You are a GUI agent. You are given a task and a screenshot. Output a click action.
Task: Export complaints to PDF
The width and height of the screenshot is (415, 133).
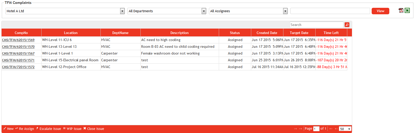401,10
